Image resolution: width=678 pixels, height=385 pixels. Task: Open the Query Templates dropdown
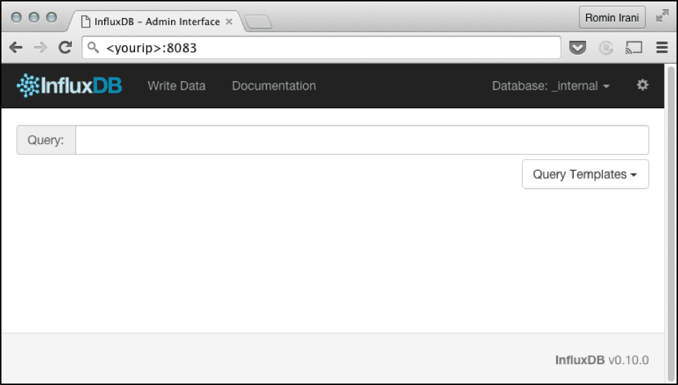point(585,174)
